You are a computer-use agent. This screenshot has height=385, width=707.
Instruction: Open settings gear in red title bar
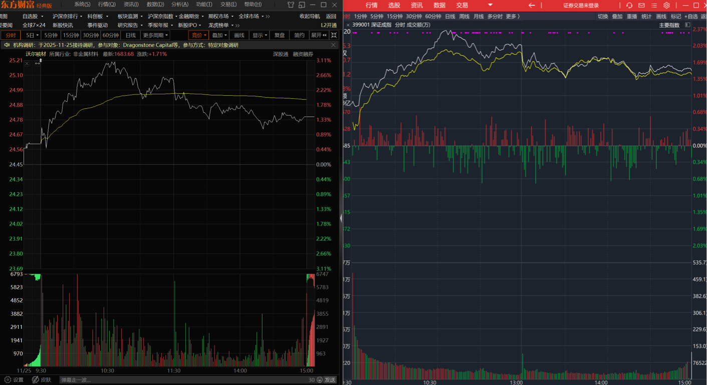click(666, 5)
